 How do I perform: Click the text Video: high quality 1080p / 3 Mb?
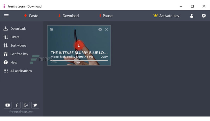coord(72,57)
